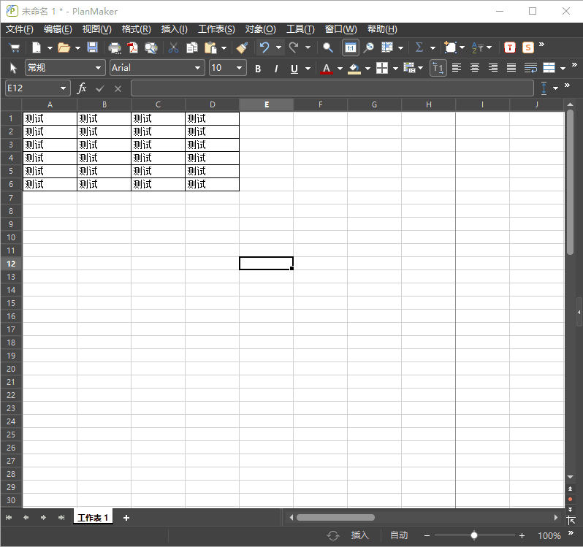Toggle Italic formatting

click(x=276, y=69)
